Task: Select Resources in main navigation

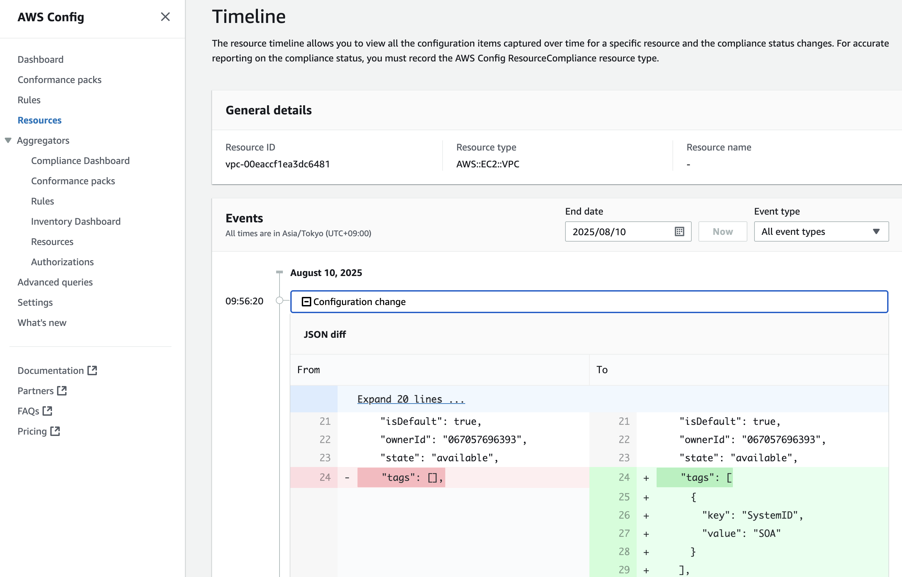Action: coord(39,120)
